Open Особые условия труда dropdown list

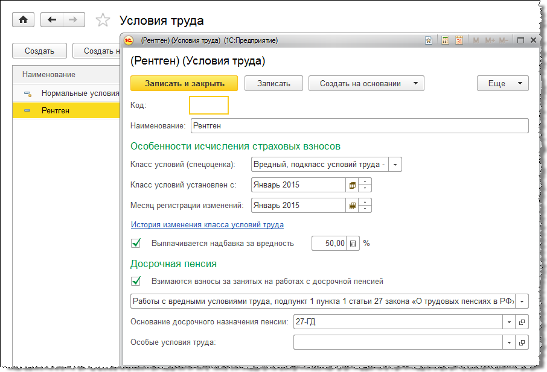click(x=509, y=342)
